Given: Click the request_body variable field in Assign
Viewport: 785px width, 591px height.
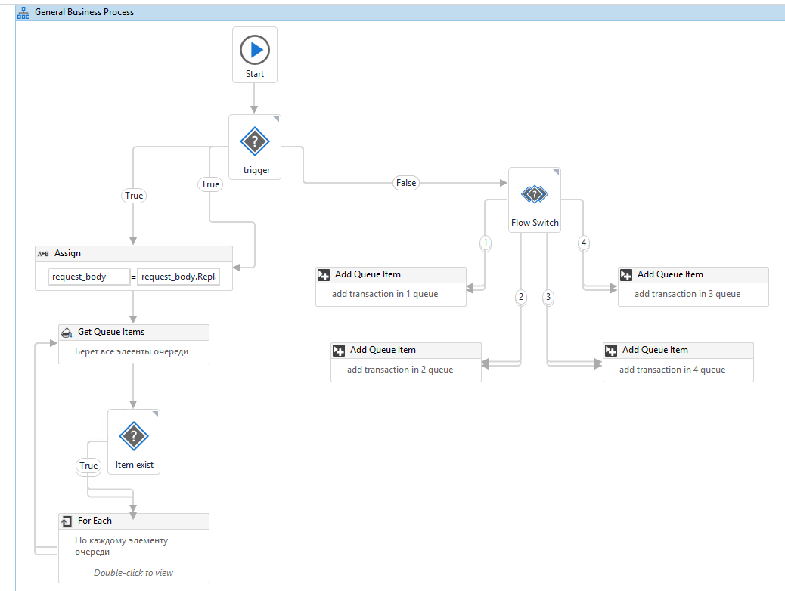Looking at the screenshot, I should click(89, 277).
